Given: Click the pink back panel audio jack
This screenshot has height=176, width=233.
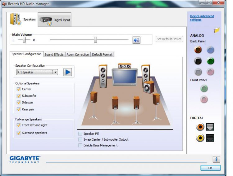Looking at the screenshot, I should 210,72.
